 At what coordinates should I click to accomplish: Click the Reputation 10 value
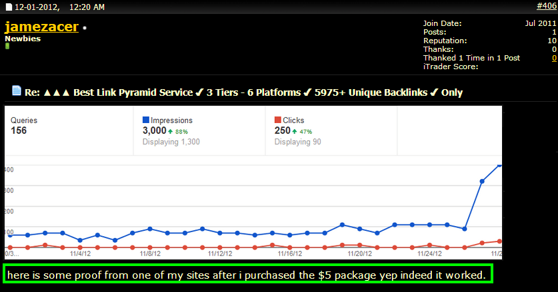(x=552, y=41)
